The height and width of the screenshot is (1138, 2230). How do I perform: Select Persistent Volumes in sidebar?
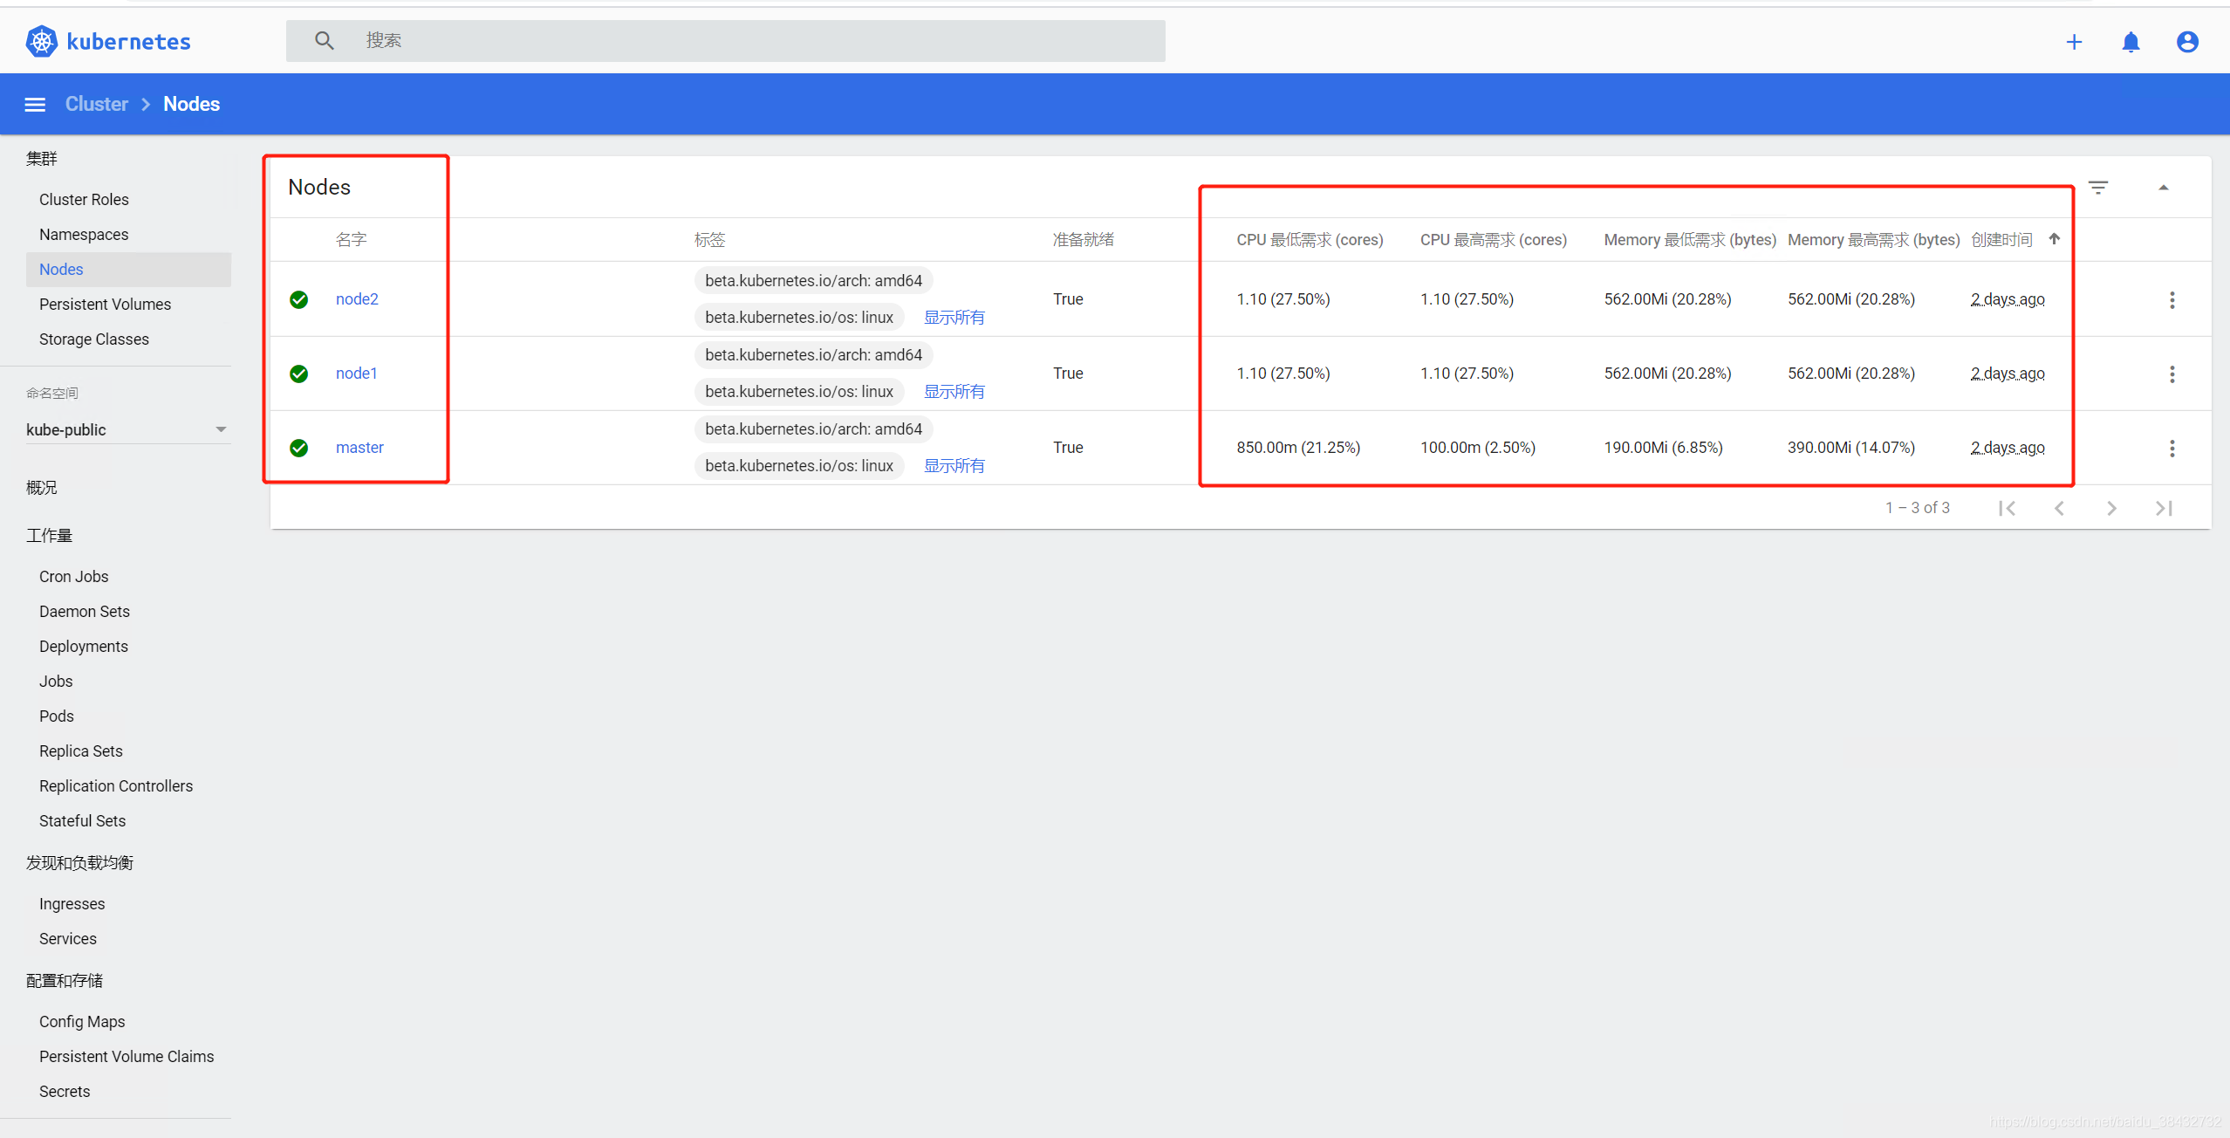point(105,305)
